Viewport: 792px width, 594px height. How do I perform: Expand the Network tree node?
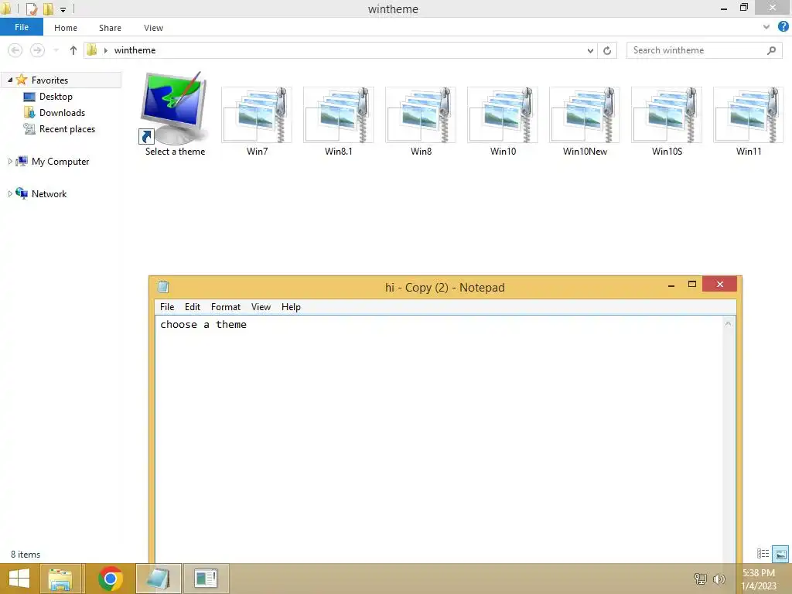[x=10, y=194]
